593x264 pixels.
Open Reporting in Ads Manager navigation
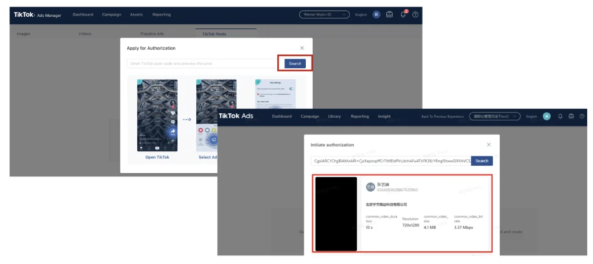[x=162, y=14]
